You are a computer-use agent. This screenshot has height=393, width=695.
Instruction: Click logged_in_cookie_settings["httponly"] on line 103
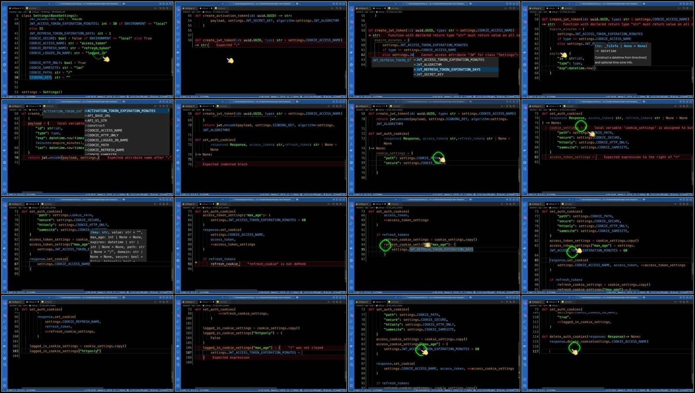pos(65,351)
